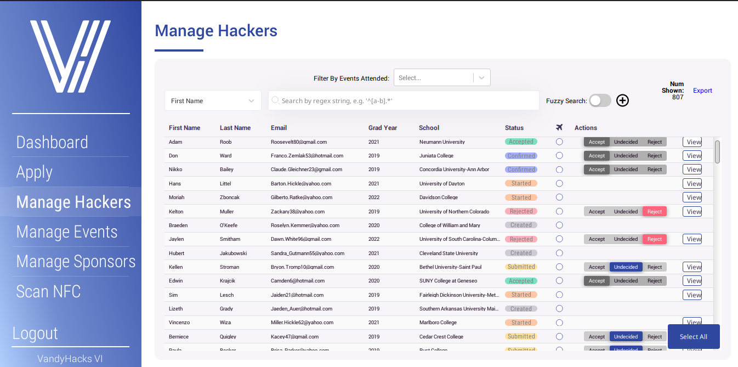Click the search magnifier icon
738x367 pixels.
tap(275, 100)
